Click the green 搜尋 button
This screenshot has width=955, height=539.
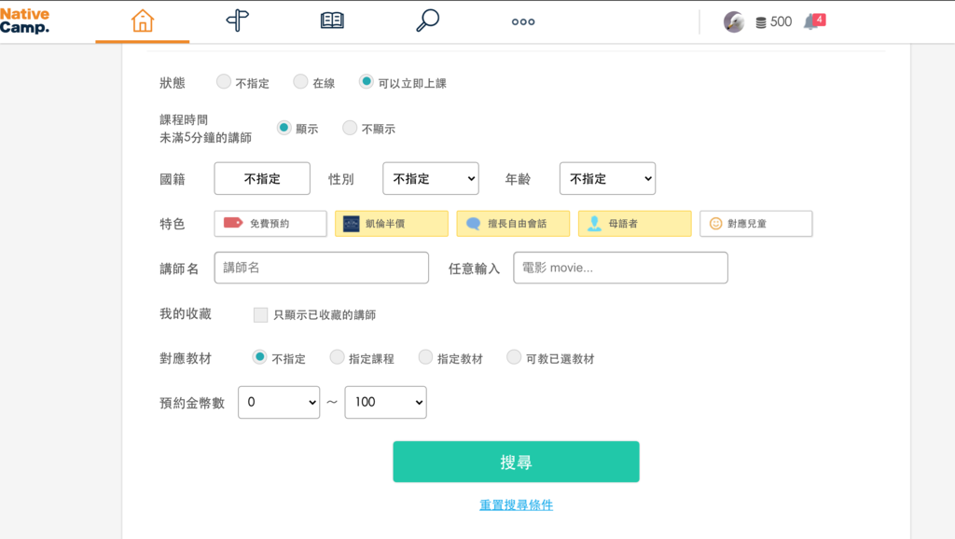point(516,462)
